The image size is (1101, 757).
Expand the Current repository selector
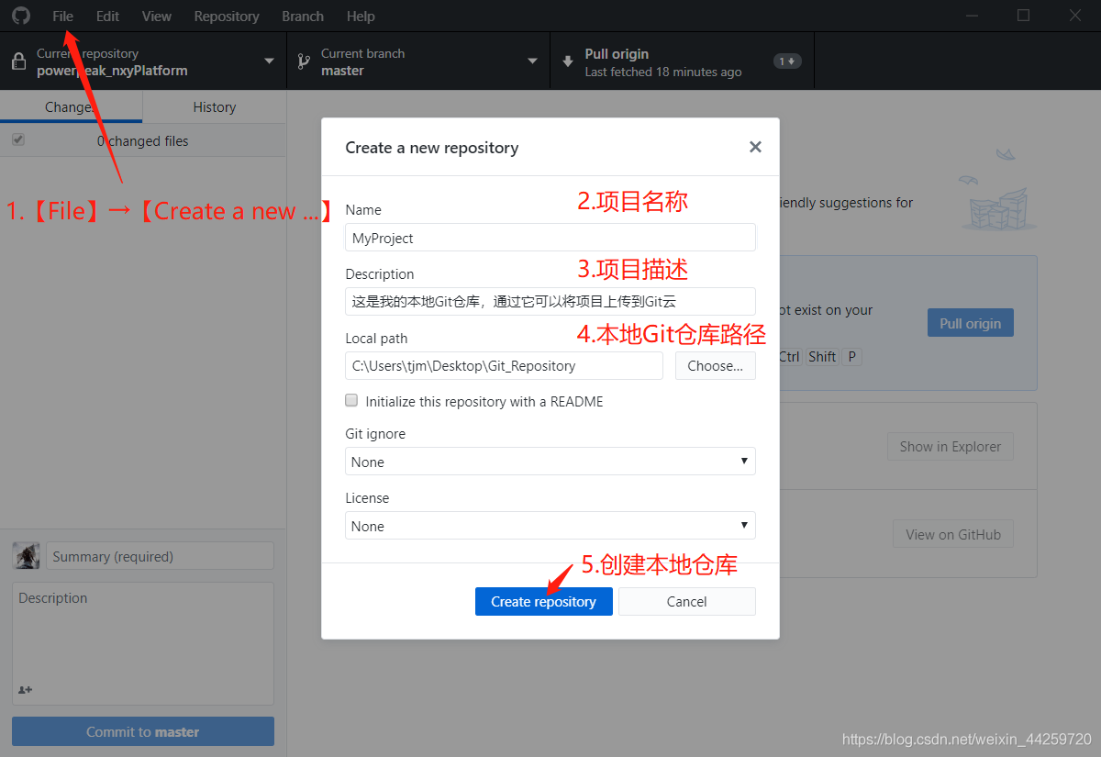[267, 61]
